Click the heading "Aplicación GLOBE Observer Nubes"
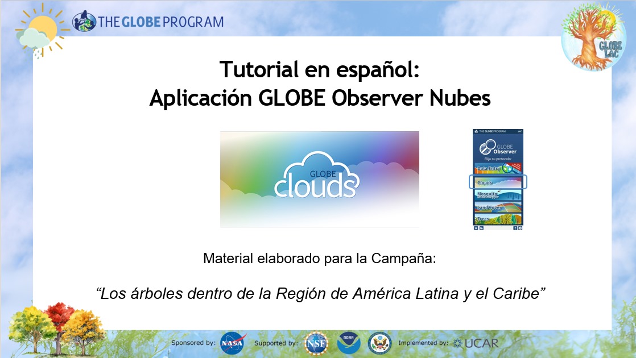 tap(320, 98)
